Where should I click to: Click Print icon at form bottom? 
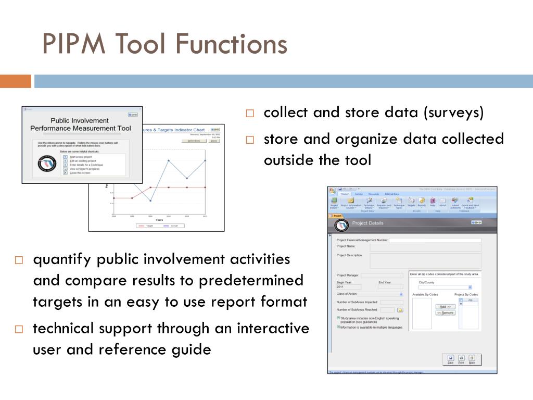pos(461,359)
